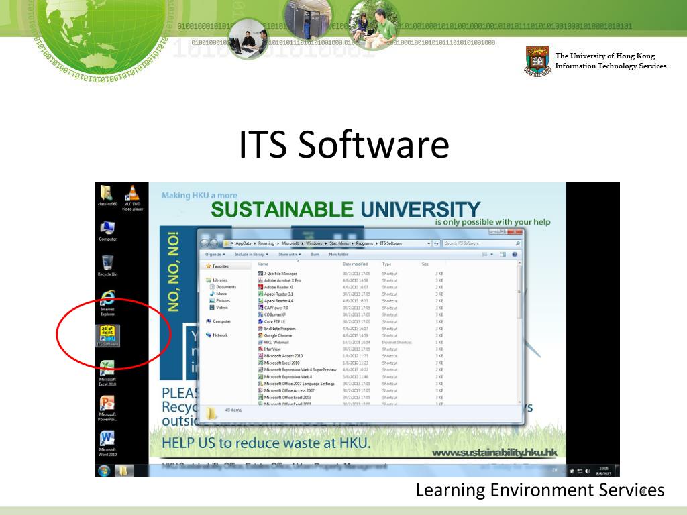Viewport: 687px width, 515px height.
Task: Launch the Microsoft PowerPoint desktop shortcut
Action: [x=107, y=408]
